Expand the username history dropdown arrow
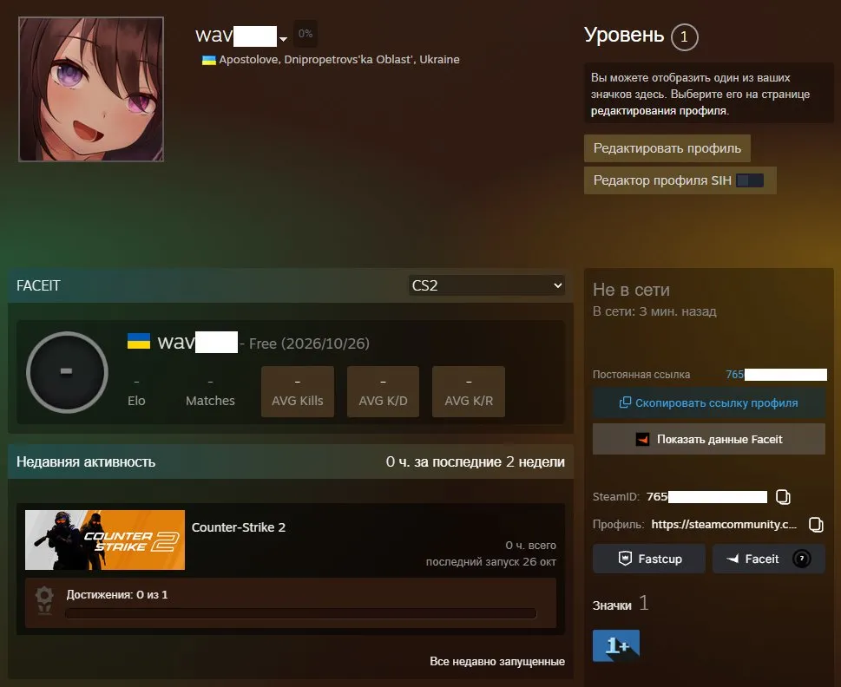 pos(283,38)
